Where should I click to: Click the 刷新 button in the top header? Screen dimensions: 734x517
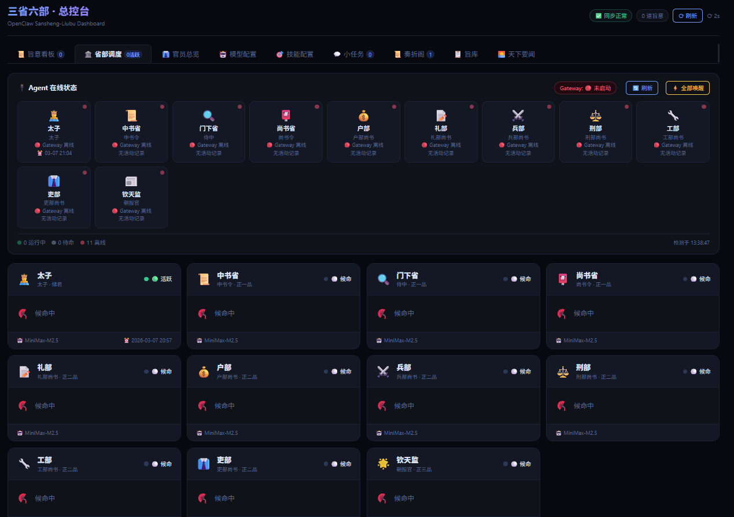[x=688, y=16]
